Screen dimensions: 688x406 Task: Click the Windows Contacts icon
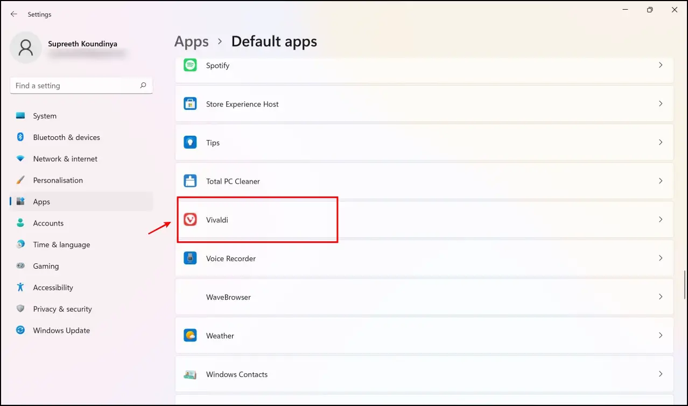(190, 374)
